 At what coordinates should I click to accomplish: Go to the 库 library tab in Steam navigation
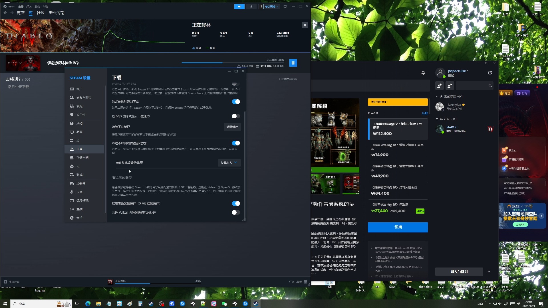[31, 13]
